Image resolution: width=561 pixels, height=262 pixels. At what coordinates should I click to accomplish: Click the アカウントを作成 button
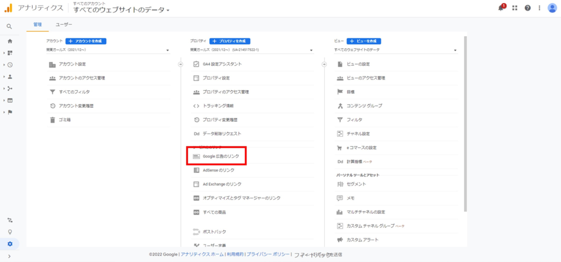tap(86, 41)
